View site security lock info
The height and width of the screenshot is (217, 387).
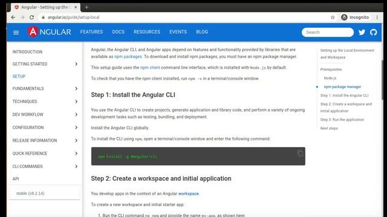tap(43, 17)
